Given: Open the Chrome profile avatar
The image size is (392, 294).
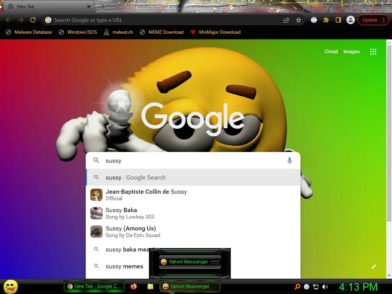Looking at the screenshot, I should click(351, 20).
